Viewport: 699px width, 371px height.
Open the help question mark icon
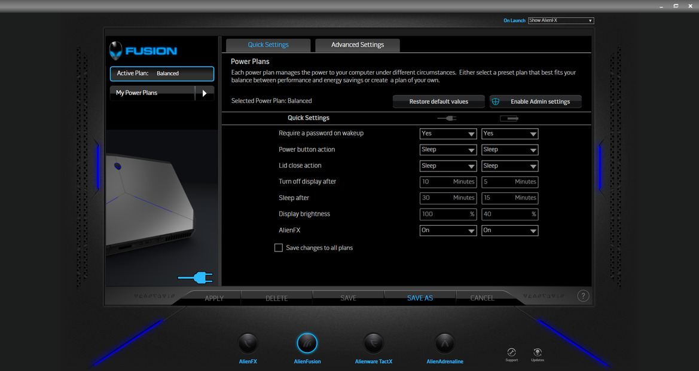click(583, 296)
